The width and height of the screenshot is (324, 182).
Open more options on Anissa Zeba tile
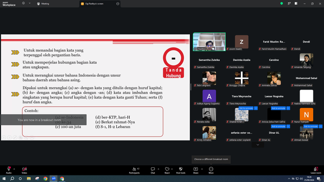coord(288,108)
